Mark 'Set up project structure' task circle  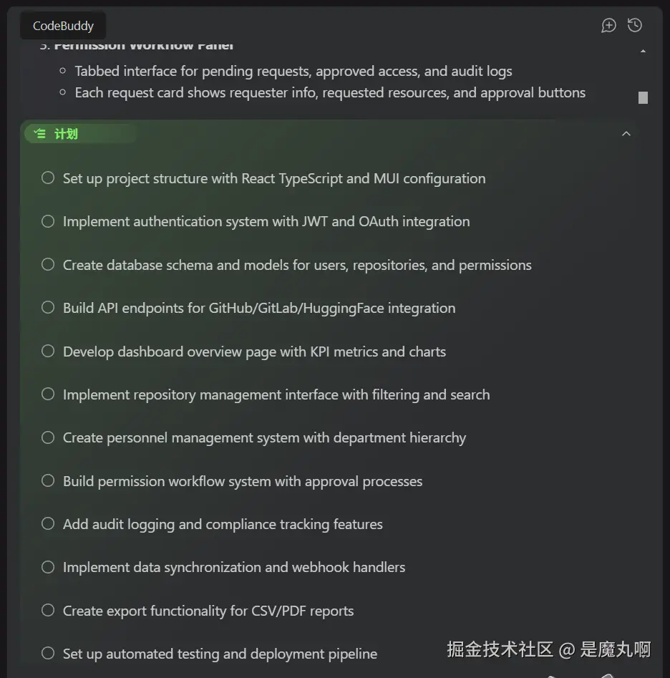(48, 178)
